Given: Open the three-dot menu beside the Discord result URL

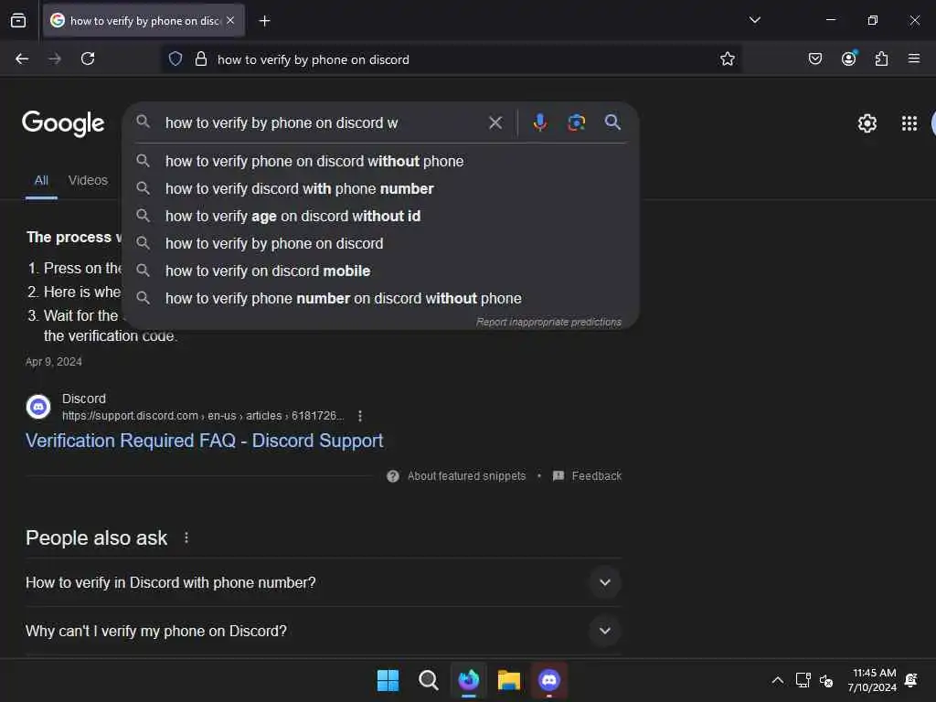Looking at the screenshot, I should click(360, 416).
